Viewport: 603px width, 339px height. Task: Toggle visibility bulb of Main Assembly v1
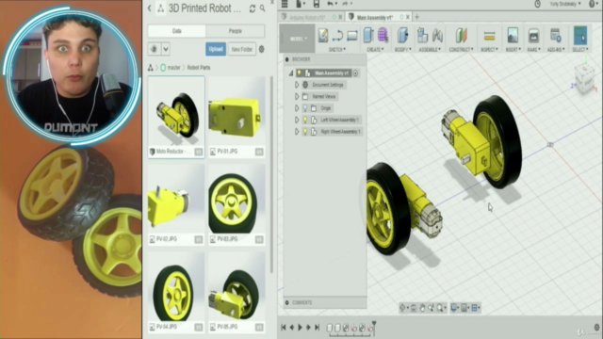(300, 73)
